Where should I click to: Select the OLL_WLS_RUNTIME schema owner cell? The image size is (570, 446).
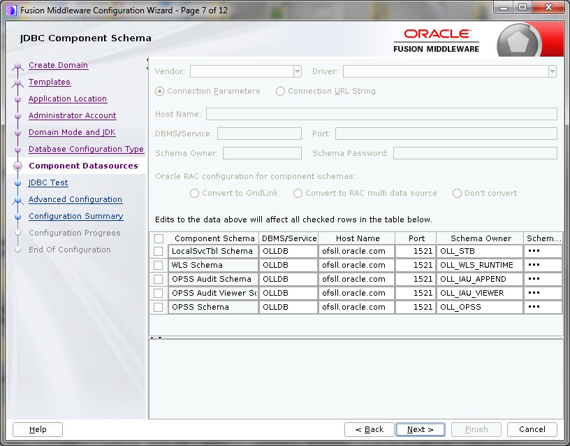[x=480, y=265]
